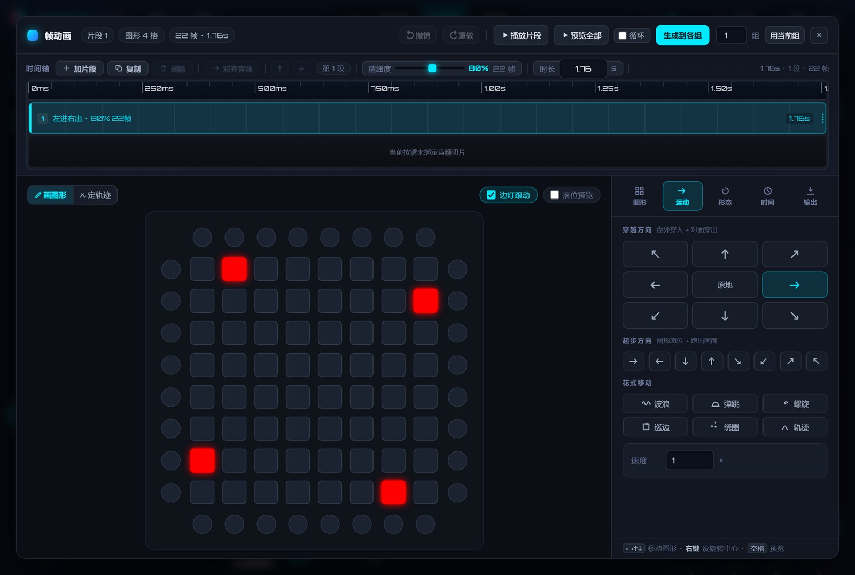Apply the 螺旋 spiral movement
This screenshot has width=855, height=575.
click(x=795, y=404)
